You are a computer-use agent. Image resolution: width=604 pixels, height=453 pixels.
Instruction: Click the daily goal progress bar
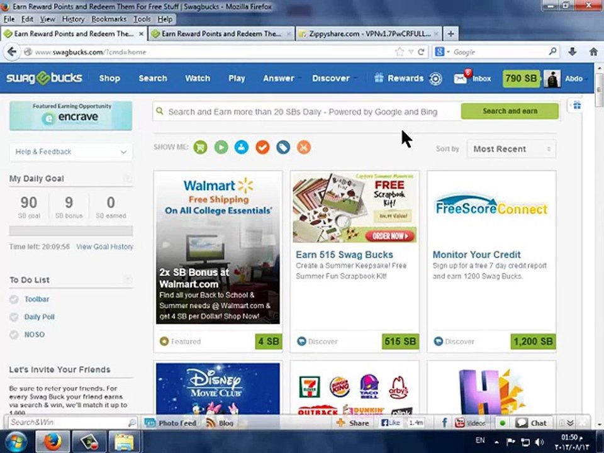click(71, 231)
